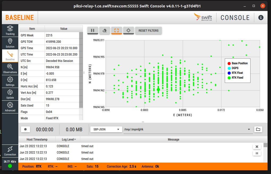Click the green connection status indicator

(x=10, y=166)
